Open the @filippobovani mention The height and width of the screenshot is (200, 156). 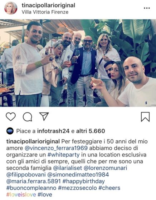(26, 175)
